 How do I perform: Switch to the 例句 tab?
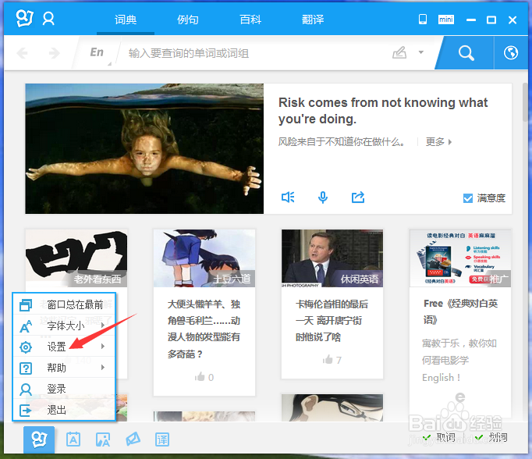tap(188, 20)
